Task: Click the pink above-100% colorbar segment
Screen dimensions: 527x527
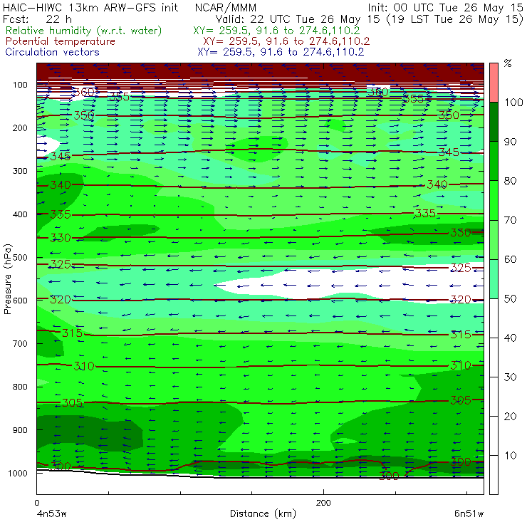Action: point(494,83)
